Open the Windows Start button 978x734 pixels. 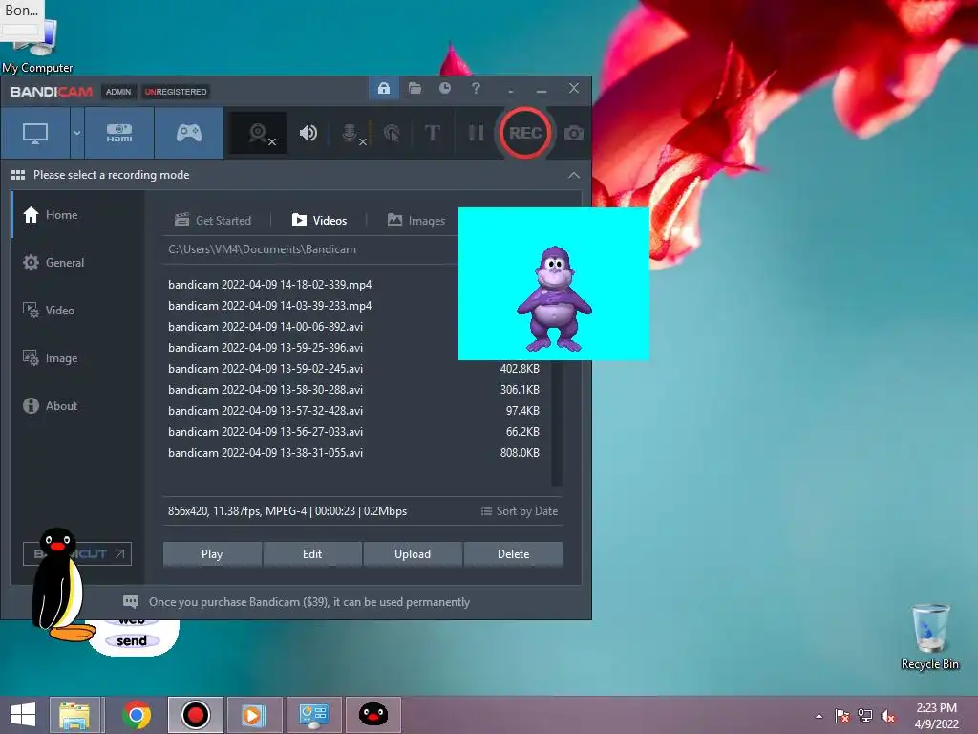(x=23, y=715)
